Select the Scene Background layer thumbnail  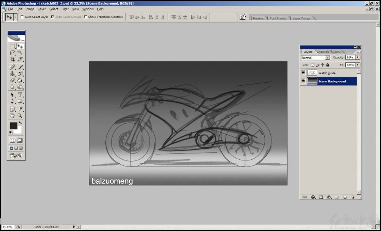pyautogui.click(x=312, y=81)
